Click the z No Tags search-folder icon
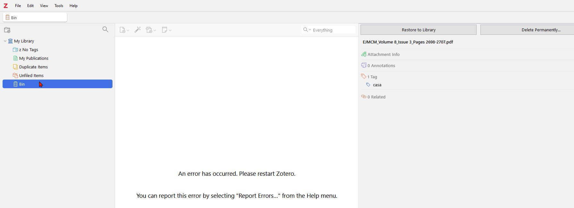This screenshot has width=574, height=208. (x=15, y=50)
